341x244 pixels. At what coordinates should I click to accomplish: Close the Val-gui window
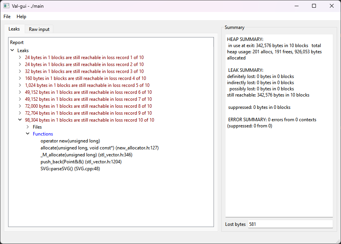pos(332,6)
